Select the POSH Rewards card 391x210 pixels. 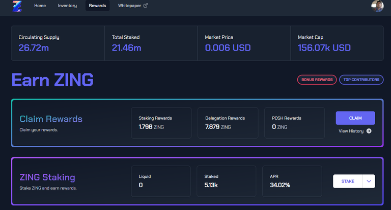coord(294,123)
